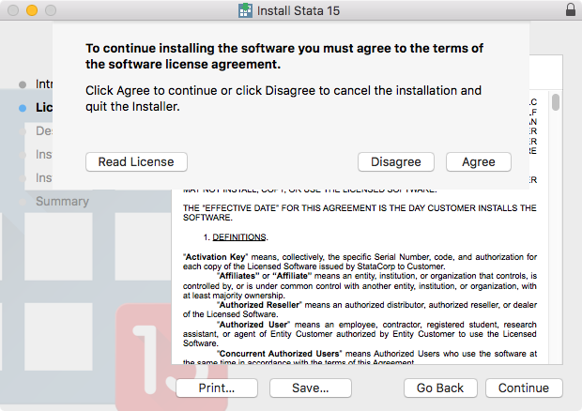This screenshot has height=411, width=582.
Task: Click the blue License step bullet
Action: click(23, 108)
